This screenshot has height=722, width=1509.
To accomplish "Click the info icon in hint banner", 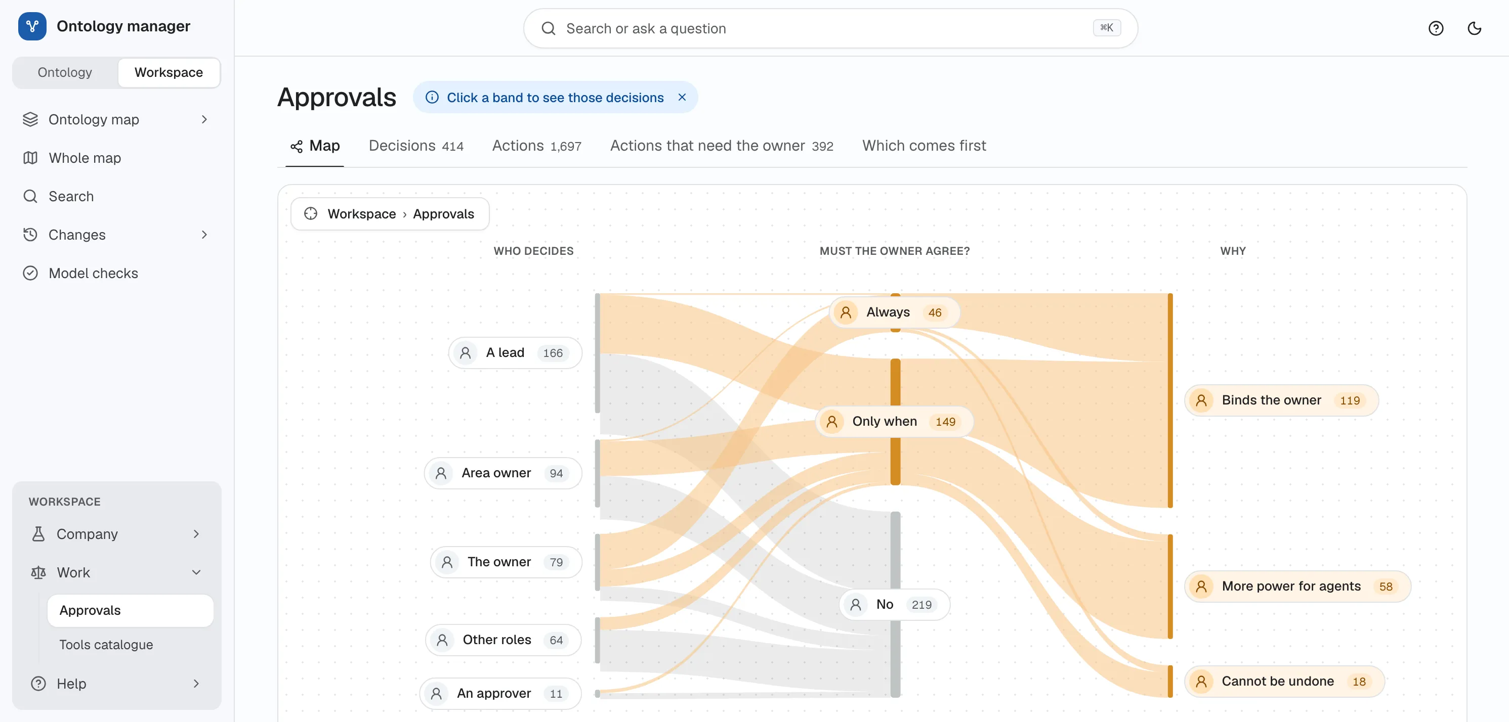I will (x=432, y=97).
